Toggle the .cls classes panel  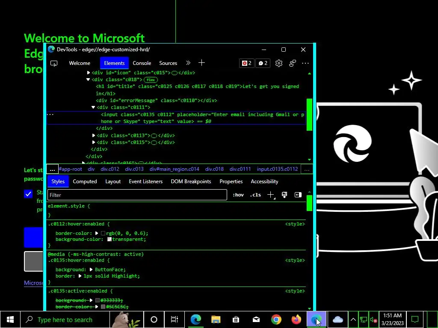point(255,195)
